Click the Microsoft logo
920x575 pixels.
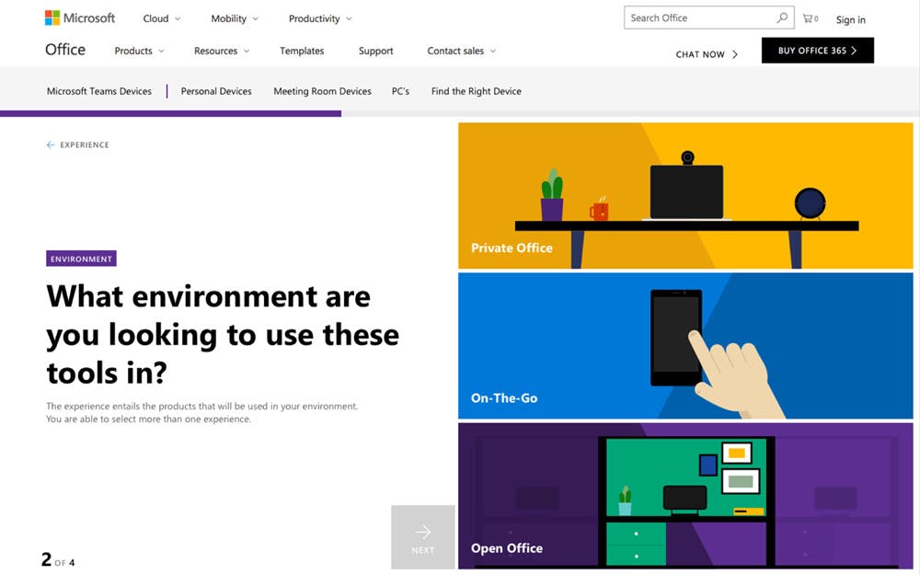pyautogui.click(x=80, y=18)
